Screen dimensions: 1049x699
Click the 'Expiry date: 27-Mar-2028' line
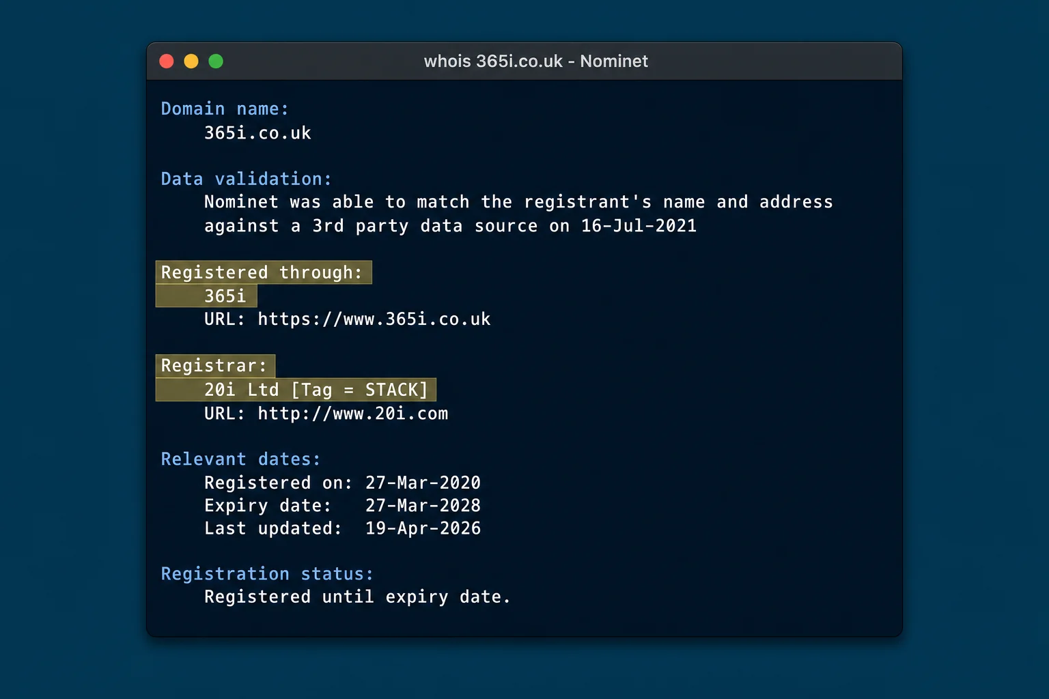pos(342,506)
